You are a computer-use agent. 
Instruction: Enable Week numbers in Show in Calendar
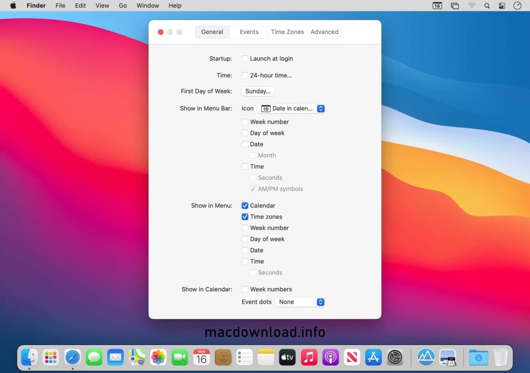point(245,289)
